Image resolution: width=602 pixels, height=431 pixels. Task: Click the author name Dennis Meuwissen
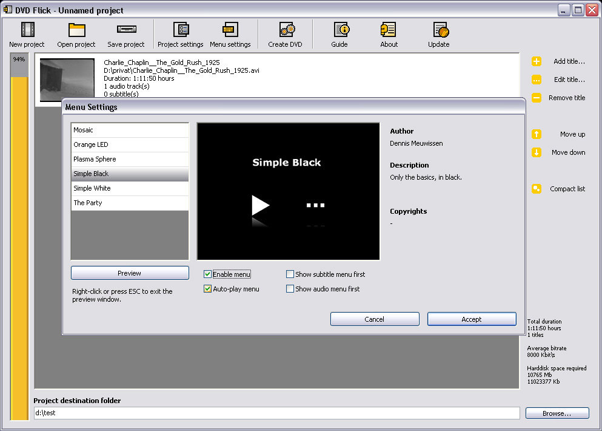click(x=416, y=143)
